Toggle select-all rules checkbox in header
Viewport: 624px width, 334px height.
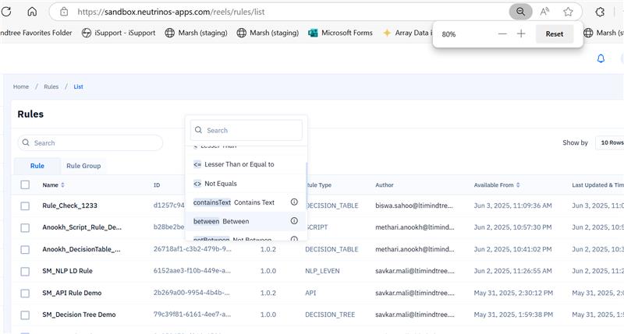point(25,185)
